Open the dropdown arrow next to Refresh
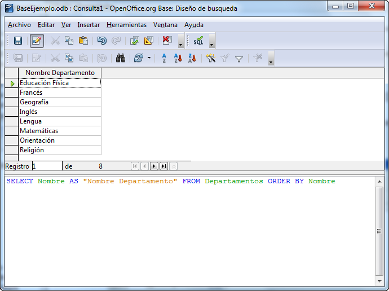The height and width of the screenshot is (291, 389). pyautogui.click(x=149, y=58)
